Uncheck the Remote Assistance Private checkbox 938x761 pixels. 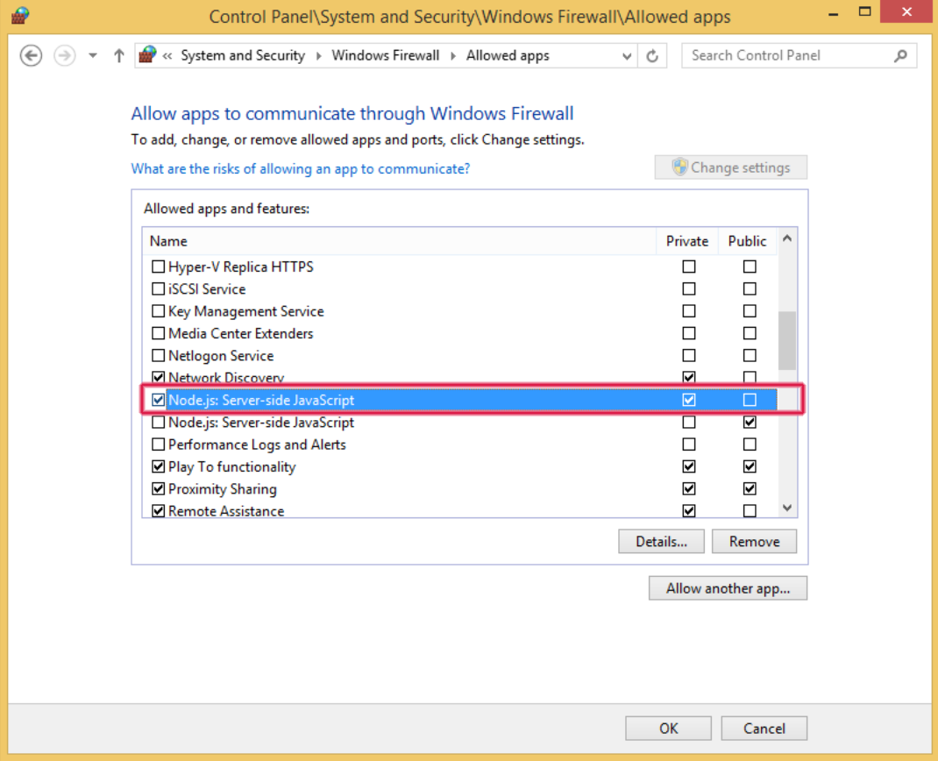pos(689,511)
